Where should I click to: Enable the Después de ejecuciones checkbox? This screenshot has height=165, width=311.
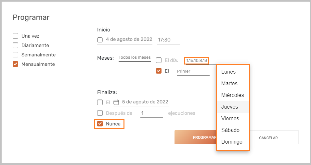click(x=100, y=113)
